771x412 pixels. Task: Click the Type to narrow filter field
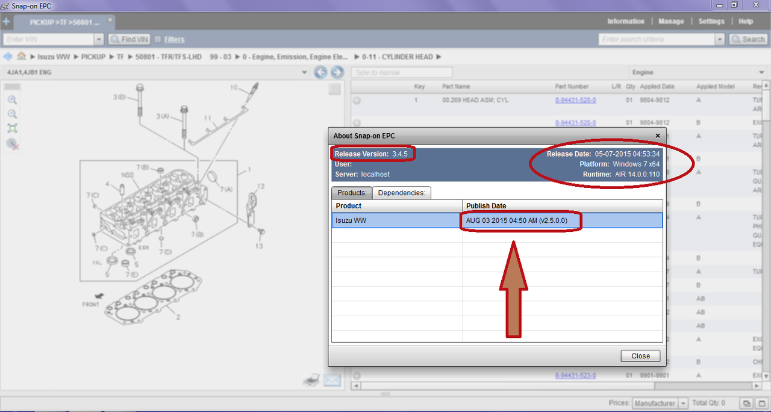(402, 73)
